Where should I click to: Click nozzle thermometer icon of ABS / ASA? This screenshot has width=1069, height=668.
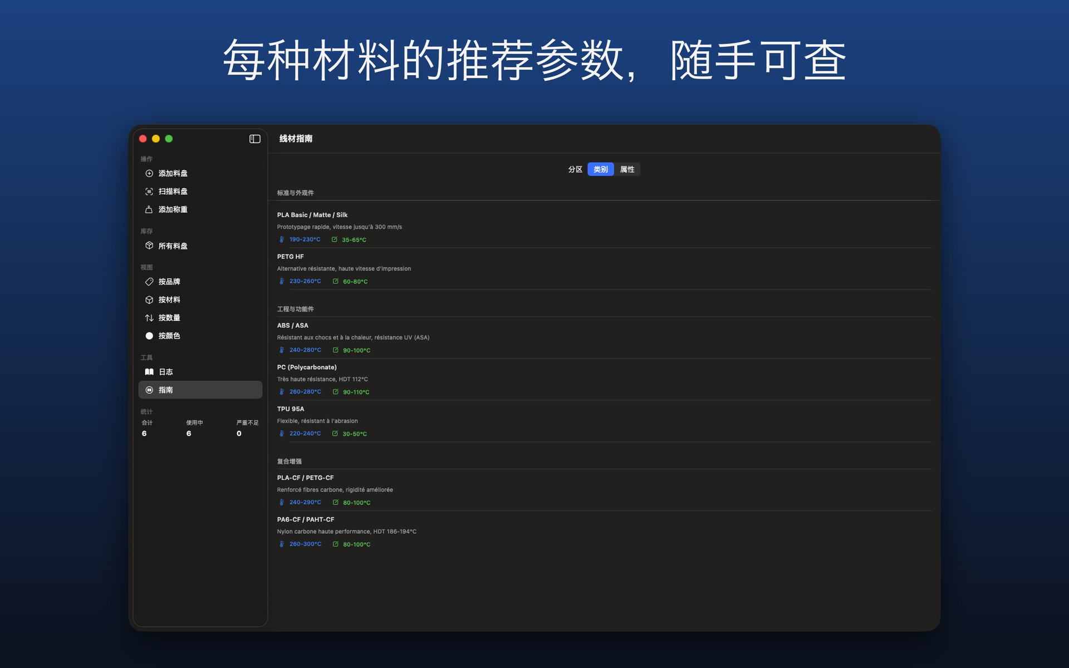coord(282,350)
